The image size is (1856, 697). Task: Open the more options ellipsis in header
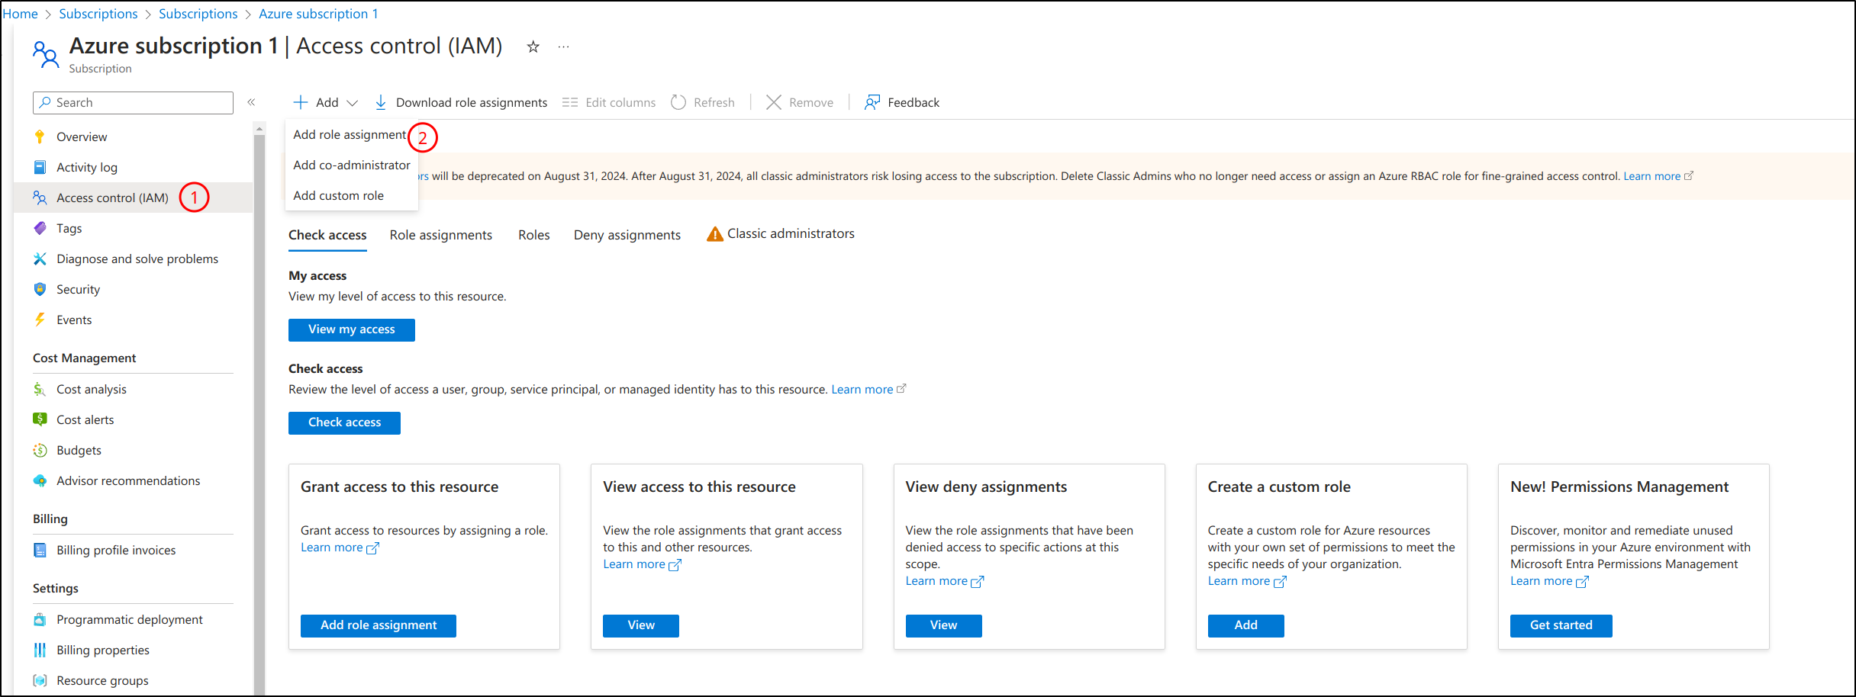[x=563, y=47]
